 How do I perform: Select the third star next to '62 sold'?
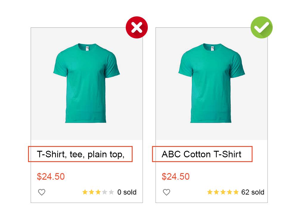coord(223,192)
